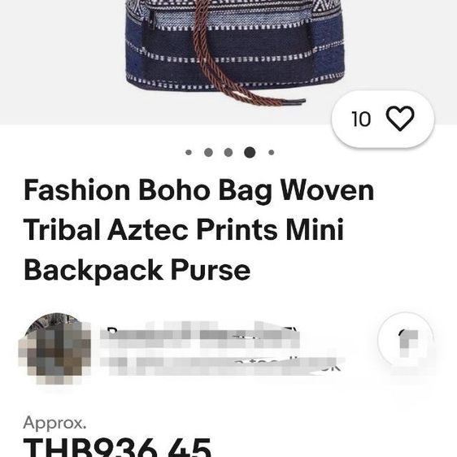The image size is (457, 457).
Task: Tap the round button beside seller info
Action: click(407, 339)
